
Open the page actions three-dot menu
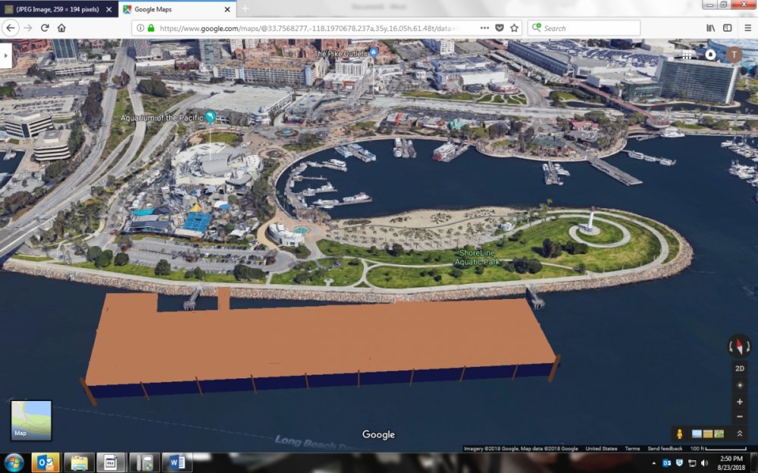click(x=484, y=28)
